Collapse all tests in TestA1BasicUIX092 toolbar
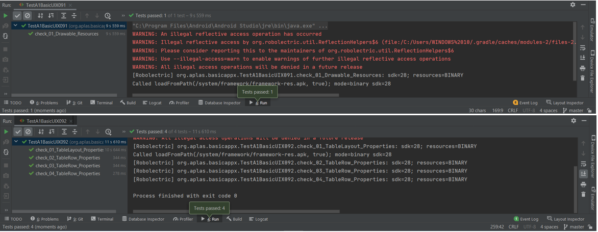The image size is (598, 232). tap(74, 132)
